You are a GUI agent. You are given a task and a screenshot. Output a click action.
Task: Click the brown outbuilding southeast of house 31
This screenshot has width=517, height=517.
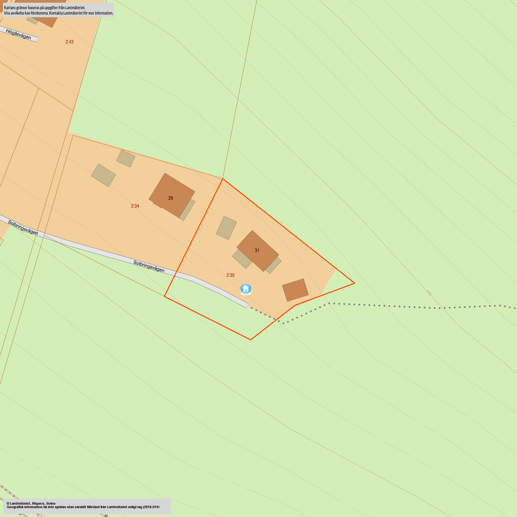[295, 290]
